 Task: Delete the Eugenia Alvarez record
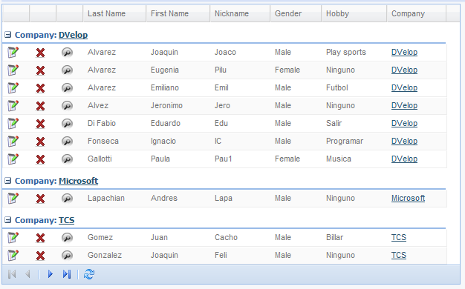point(40,70)
